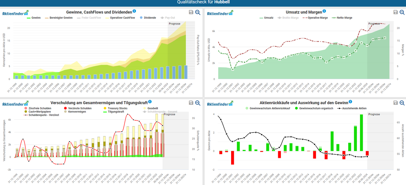Toggle Ausstehende Aktien legend entry
406x185 pixels.
(352, 108)
